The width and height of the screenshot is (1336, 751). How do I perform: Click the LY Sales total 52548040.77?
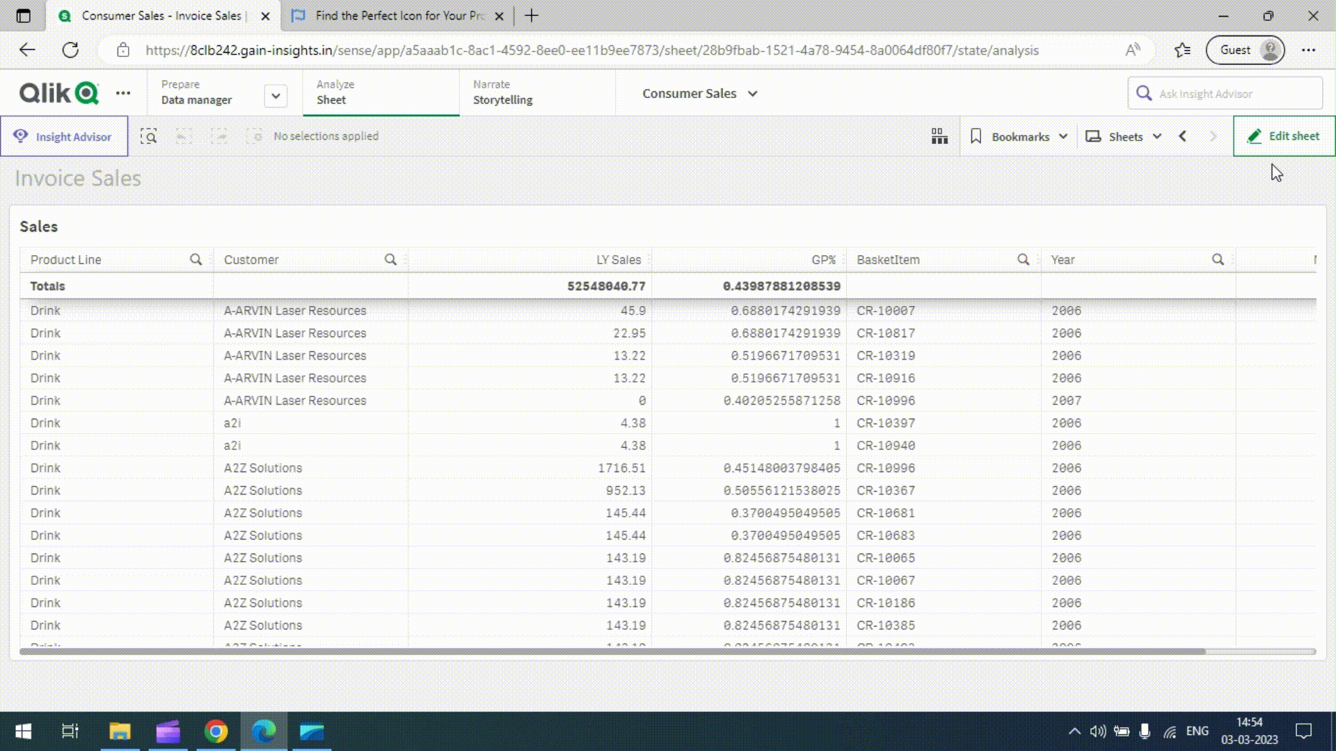pos(606,286)
